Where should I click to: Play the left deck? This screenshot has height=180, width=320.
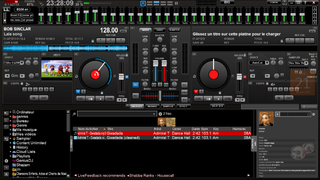[x=100, y=99]
